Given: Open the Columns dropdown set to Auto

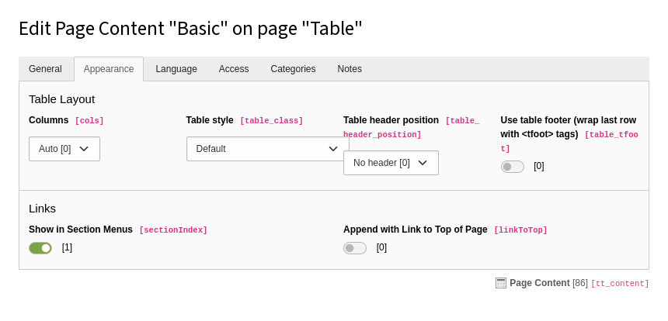Looking at the screenshot, I should [64, 149].
